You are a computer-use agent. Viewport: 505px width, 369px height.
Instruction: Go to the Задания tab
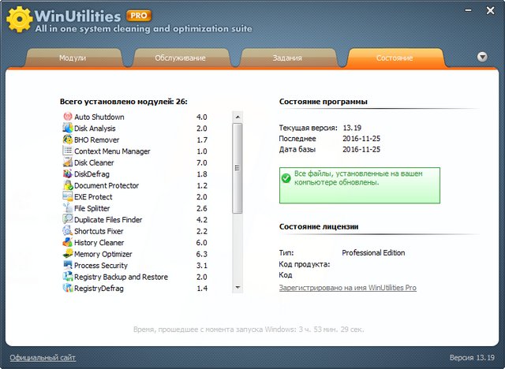(x=287, y=58)
